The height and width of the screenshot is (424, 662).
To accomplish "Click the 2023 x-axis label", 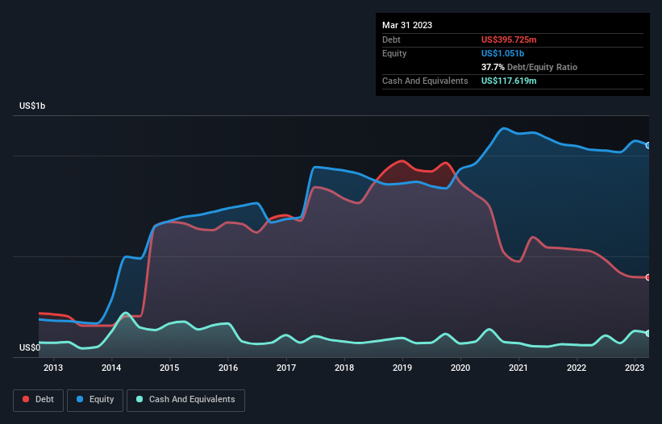I will tap(635, 368).
